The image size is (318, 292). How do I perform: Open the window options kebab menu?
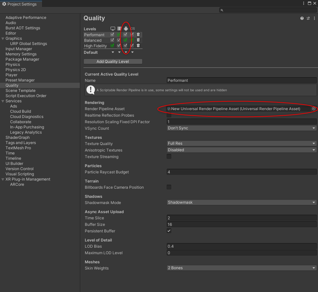click(304, 3)
